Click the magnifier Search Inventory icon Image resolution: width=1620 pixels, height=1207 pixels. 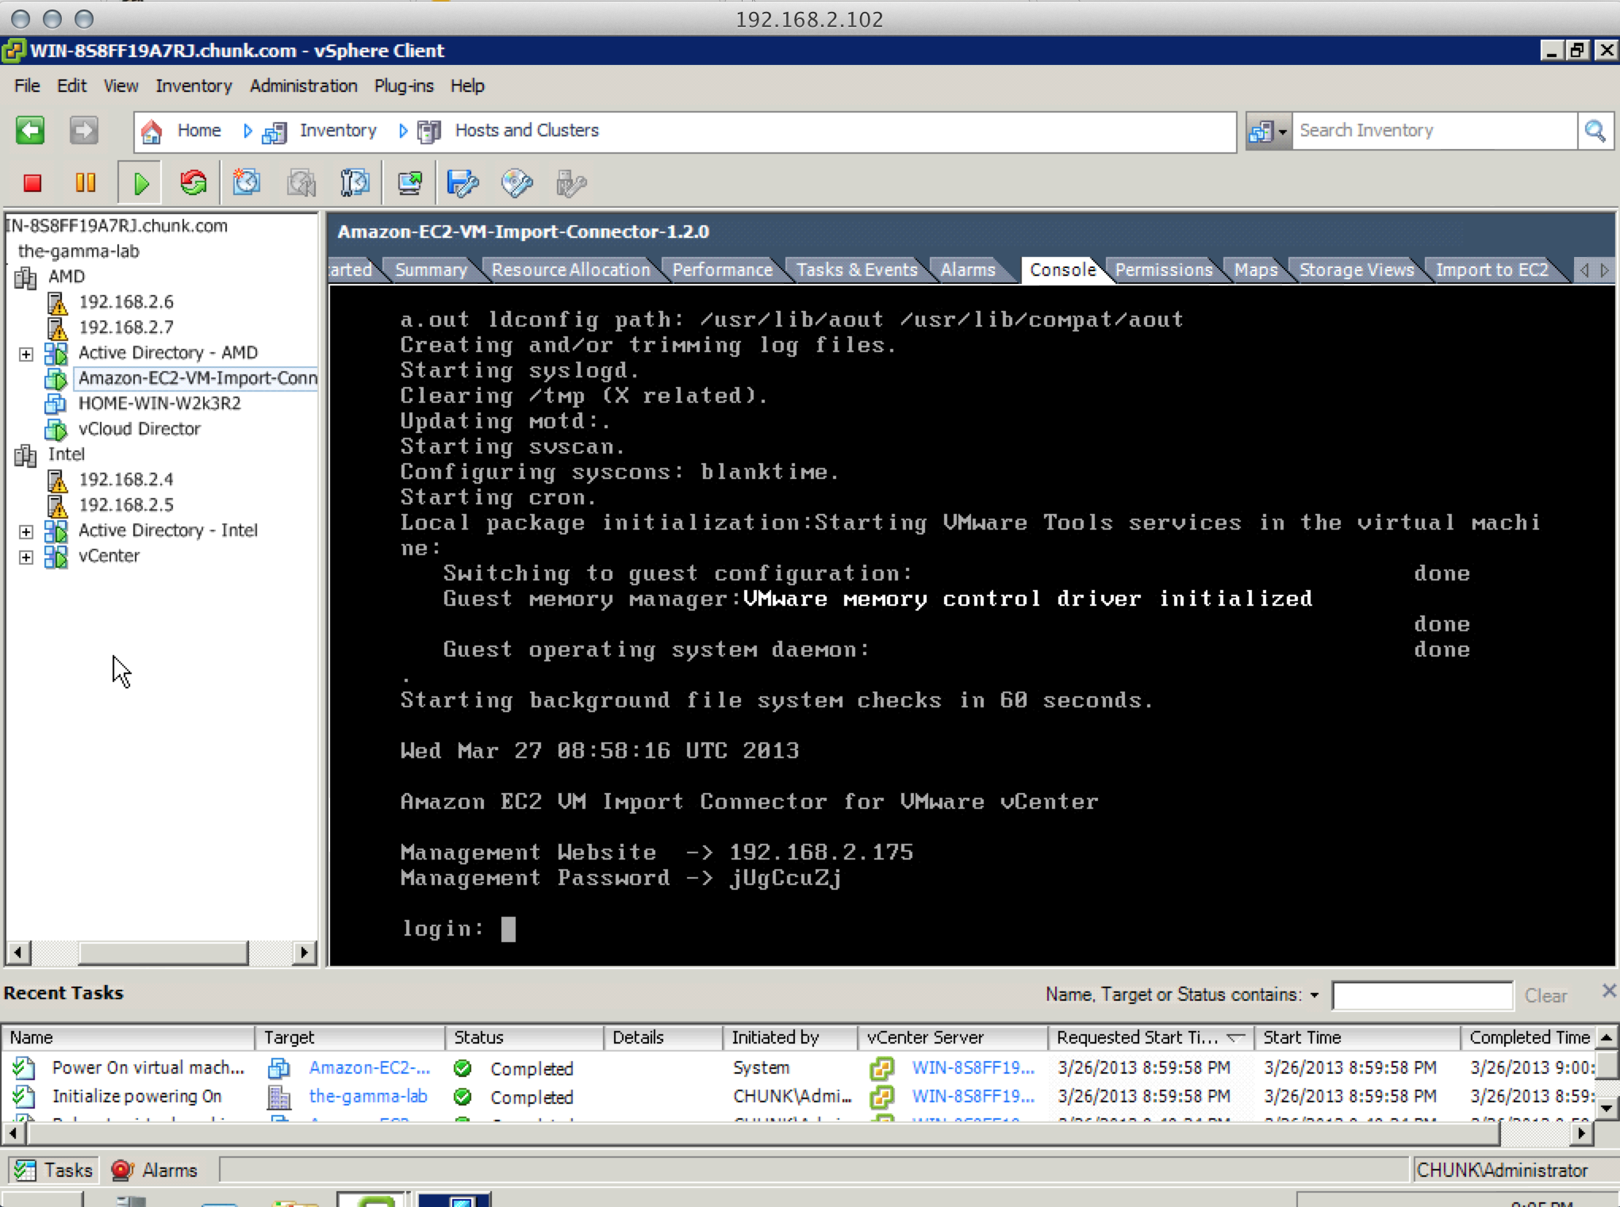tap(1595, 131)
